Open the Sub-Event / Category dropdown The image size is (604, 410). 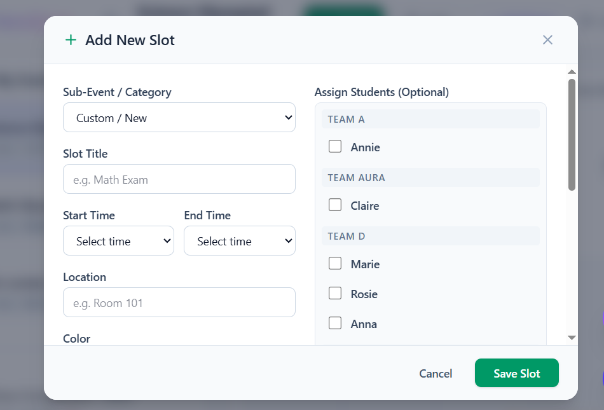pyautogui.click(x=179, y=118)
